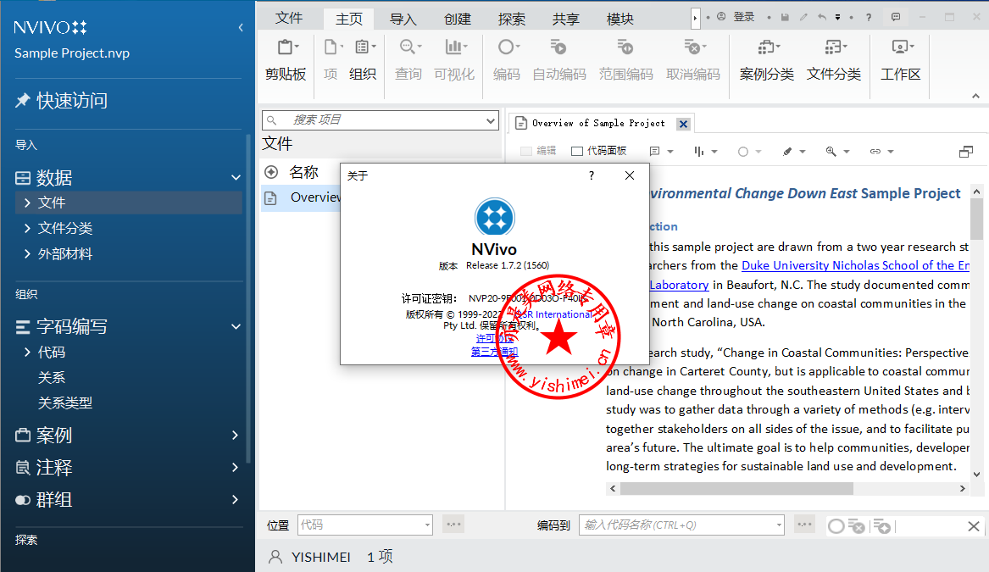This screenshot has height=572, width=989.
Task: Open 案例分类 case classification
Action: [x=767, y=61]
